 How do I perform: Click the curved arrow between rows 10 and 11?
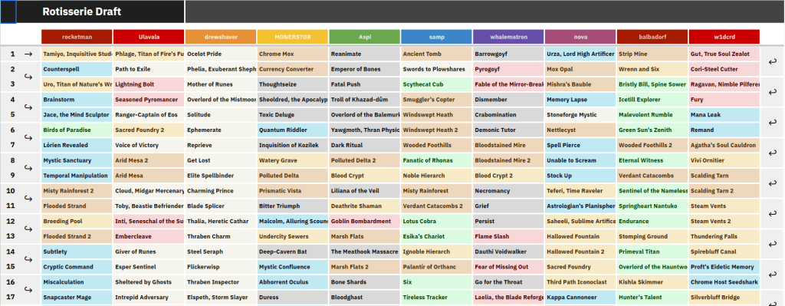[x=28, y=199]
